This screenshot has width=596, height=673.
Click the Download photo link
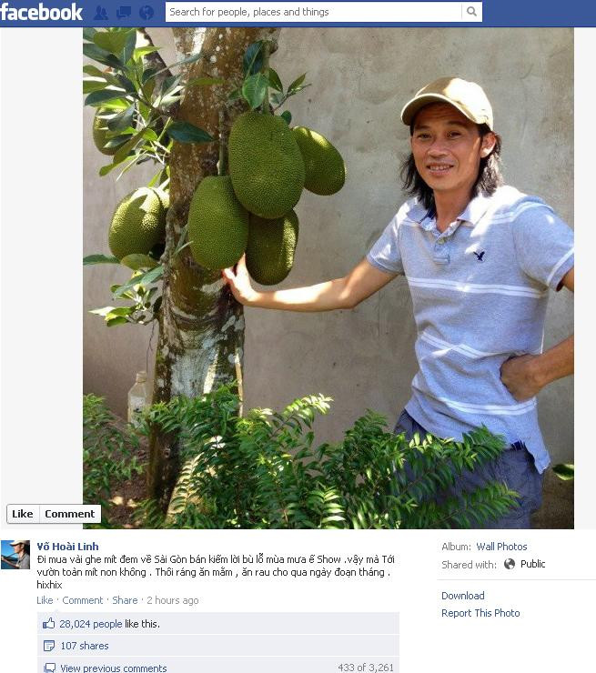pyautogui.click(x=463, y=596)
